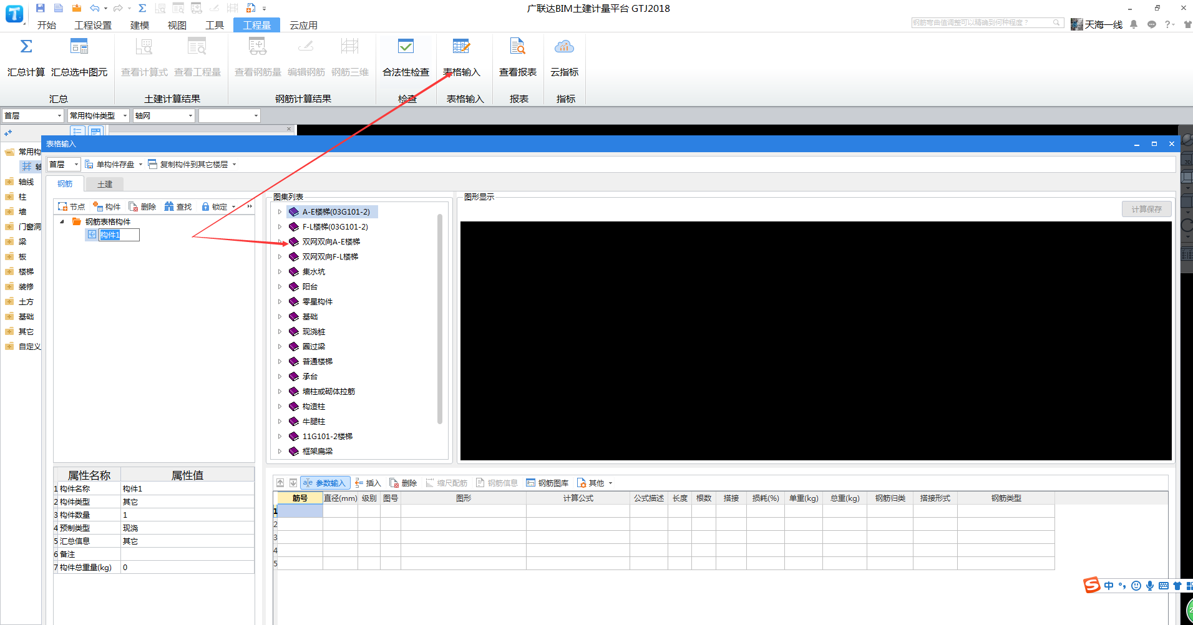
Task: Expand 零星构件 atlas node
Action: click(280, 302)
